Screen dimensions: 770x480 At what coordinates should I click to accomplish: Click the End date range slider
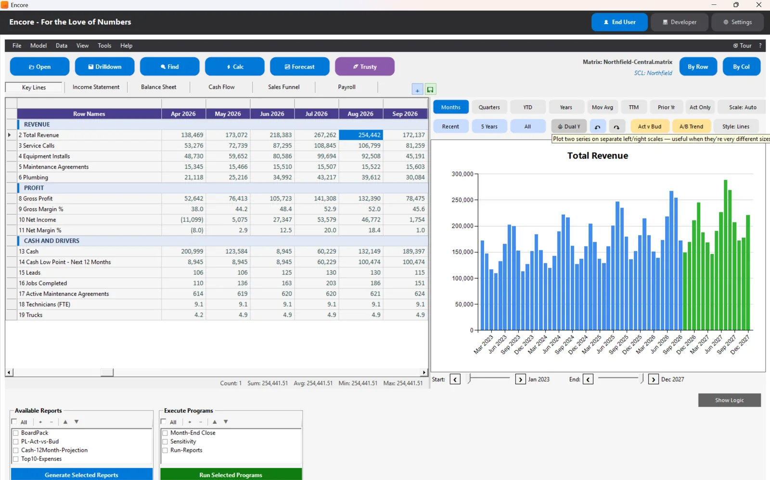point(621,378)
